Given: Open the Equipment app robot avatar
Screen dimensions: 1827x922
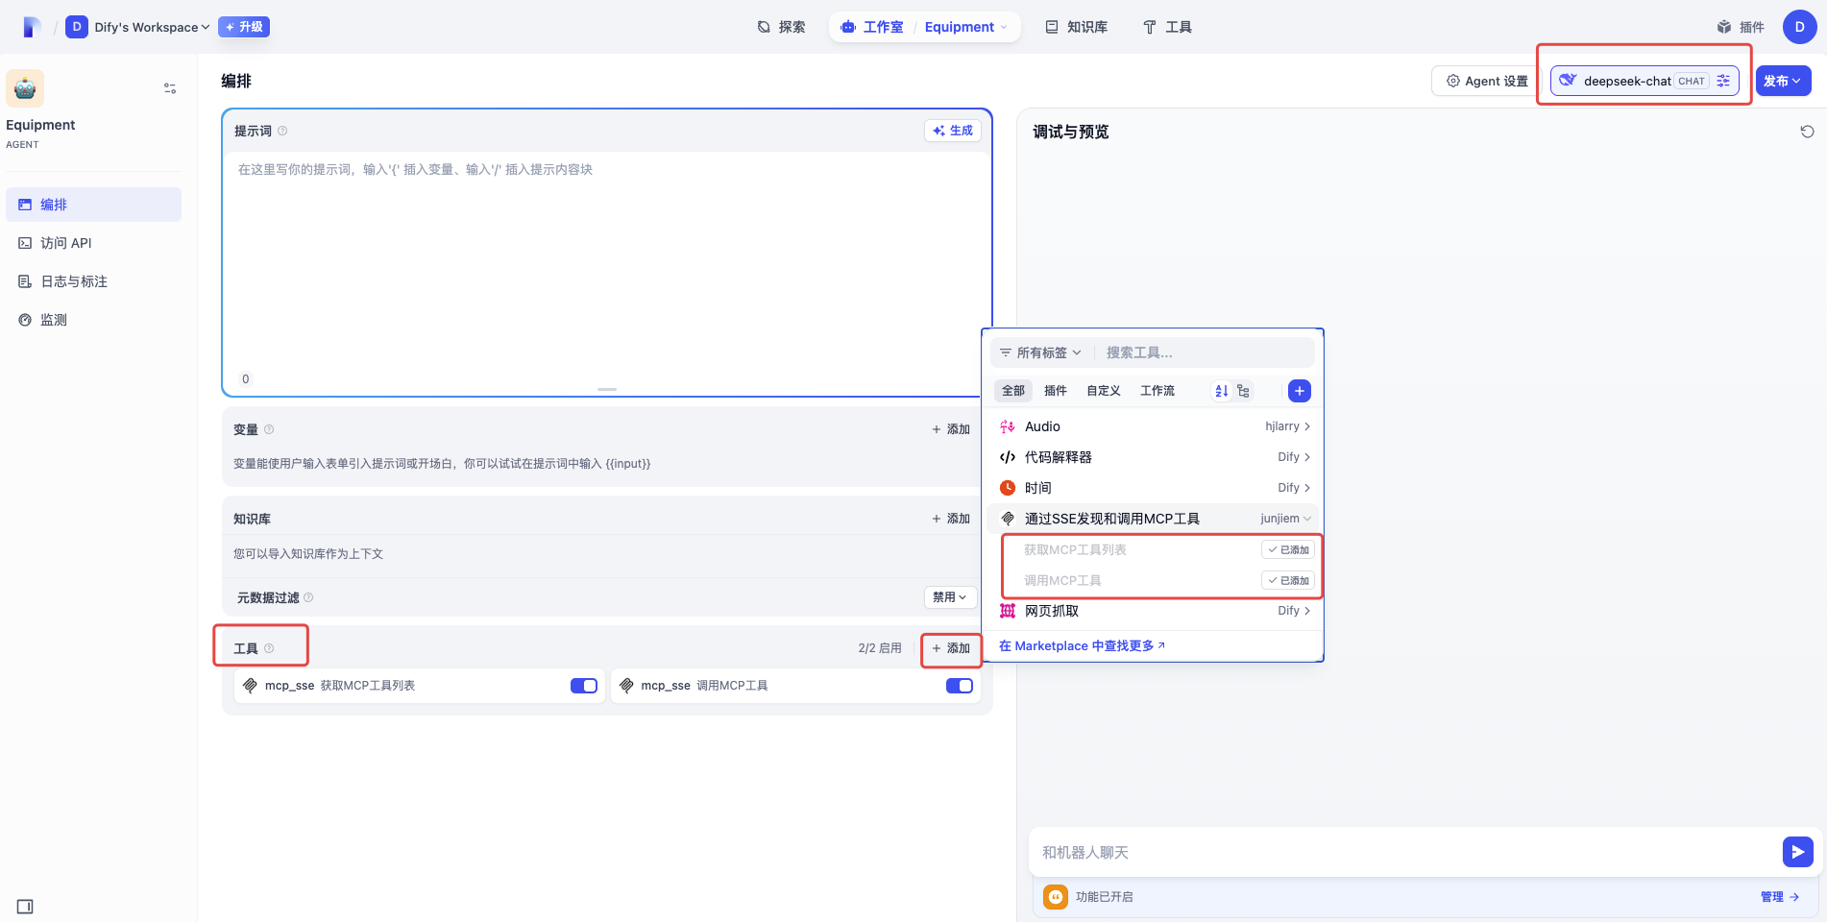Looking at the screenshot, I should (x=25, y=88).
